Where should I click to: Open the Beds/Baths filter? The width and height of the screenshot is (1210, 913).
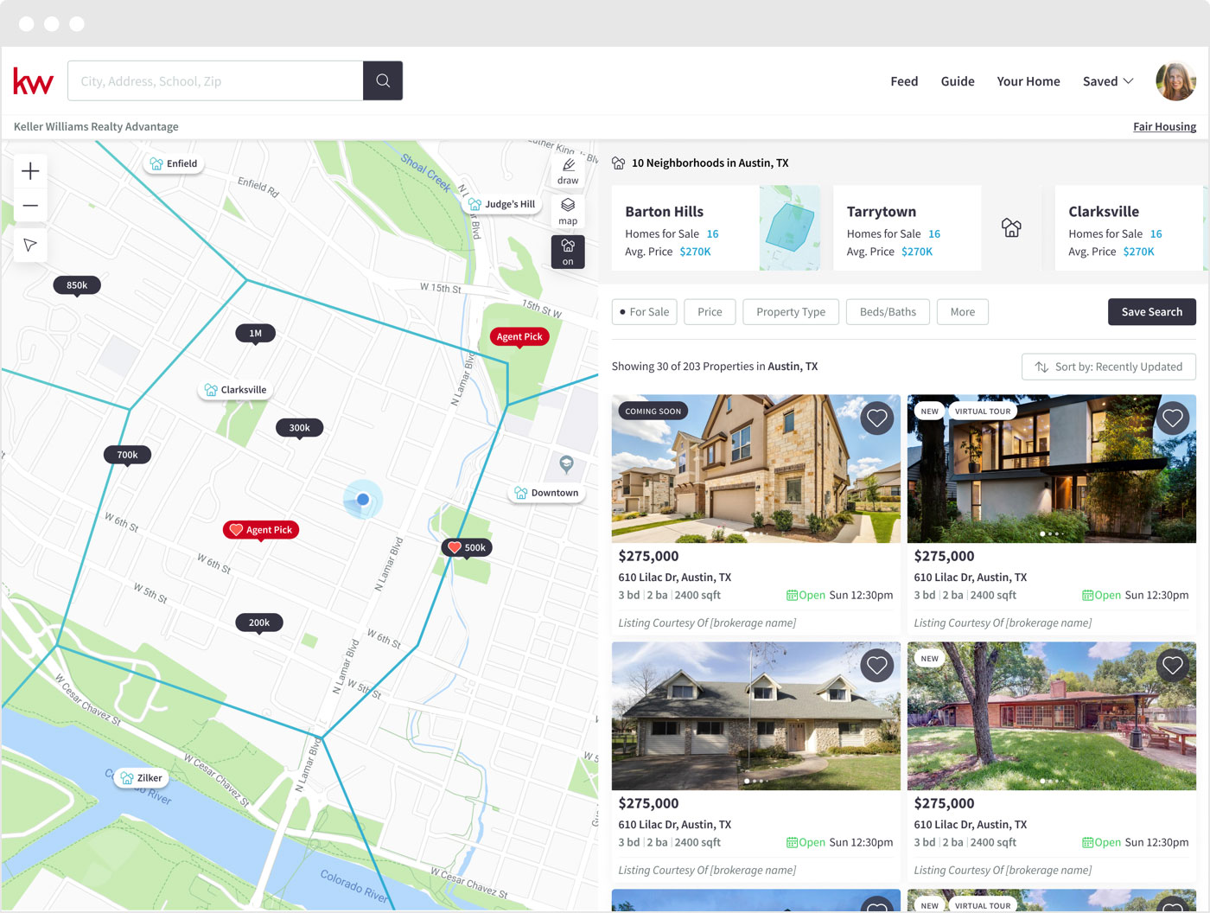point(888,312)
